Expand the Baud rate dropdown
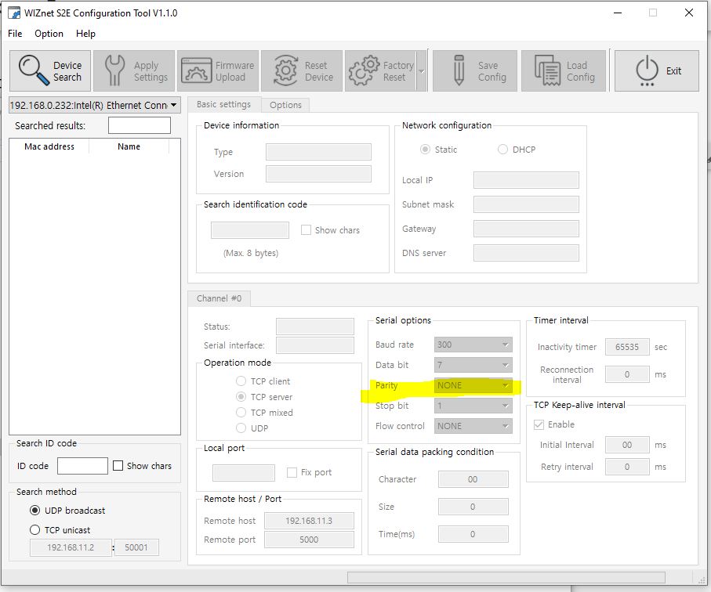The height and width of the screenshot is (592, 711). [x=473, y=345]
